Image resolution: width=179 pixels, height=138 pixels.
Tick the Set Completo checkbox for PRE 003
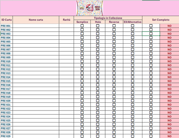[151, 34]
